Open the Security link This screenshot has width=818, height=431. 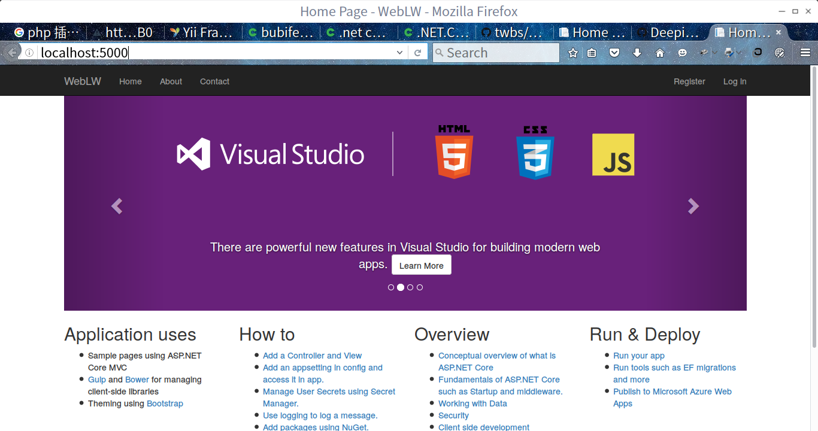pyautogui.click(x=453, y=415)
